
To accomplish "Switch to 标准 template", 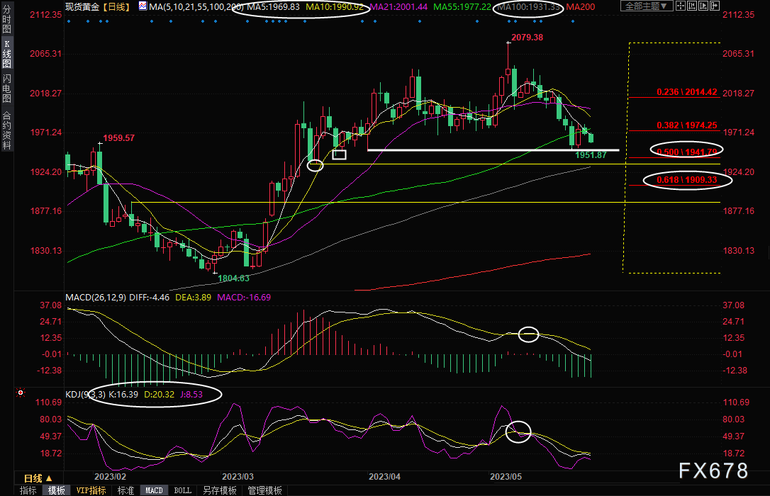I will click(x=125, y=490).
